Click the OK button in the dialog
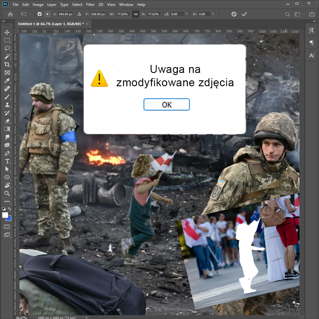This screenshot has height=319, width=319. tap(167, 105)
